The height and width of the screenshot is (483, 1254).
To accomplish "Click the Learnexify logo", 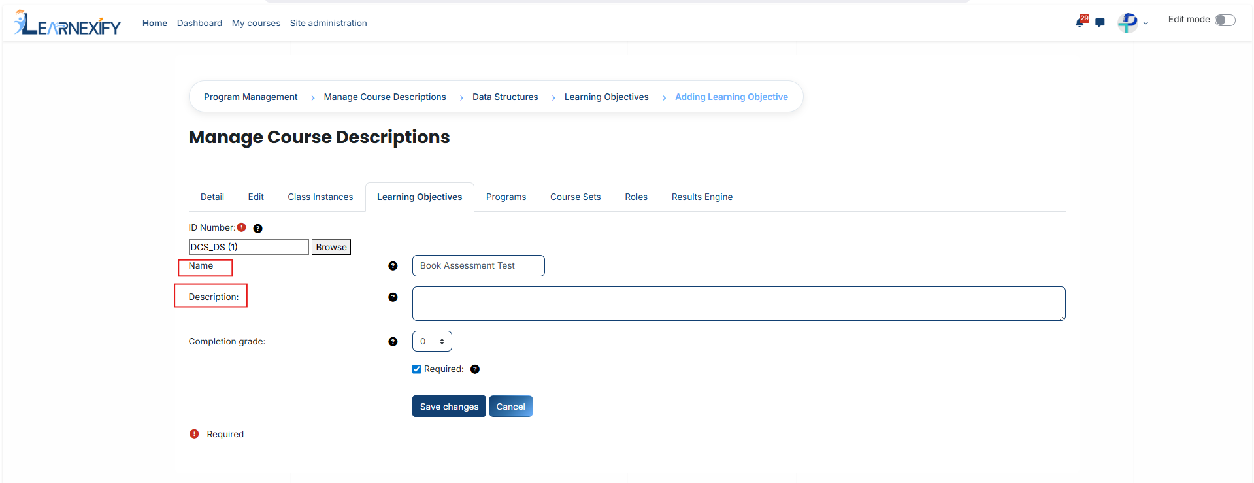I will [67, 23].
